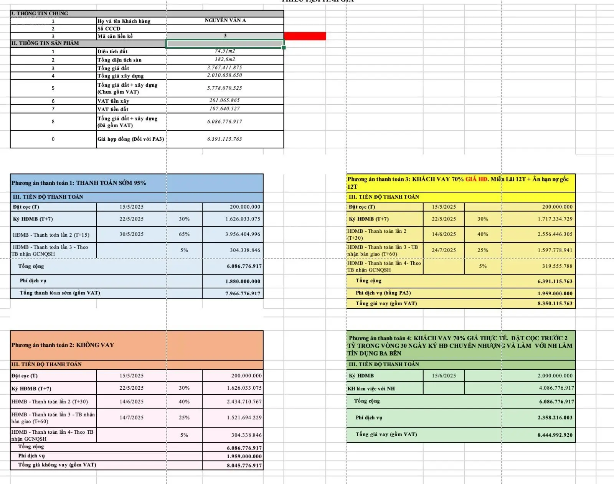Viewport: 614px width, 484px height.
Task: Select the amount '2.434.710.767' in plan 2
Action: (x=233, y=402)
